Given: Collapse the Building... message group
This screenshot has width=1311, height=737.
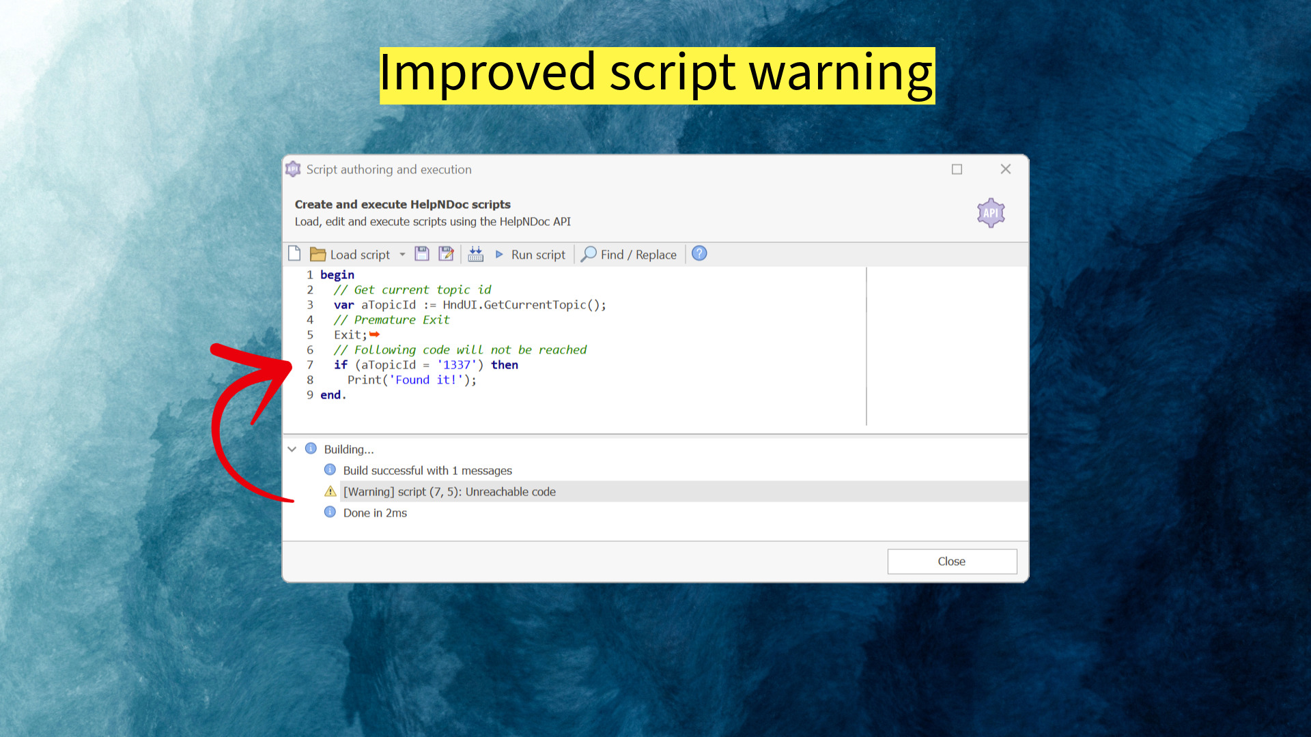Looking at the screenshot, I should [292, 449].
